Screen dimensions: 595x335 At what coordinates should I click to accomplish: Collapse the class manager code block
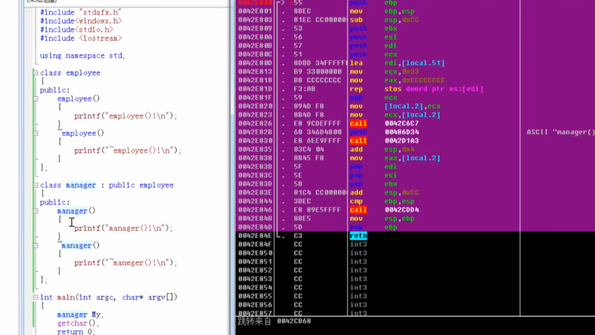click(x=36, y=185)
